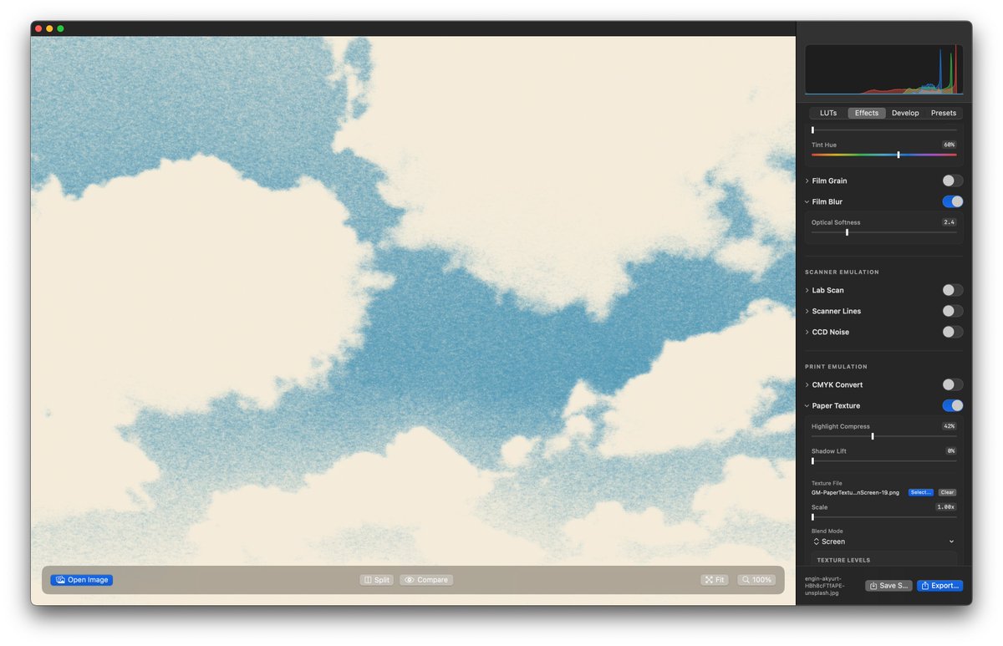Click the Open Image button
This screenshot has width=1003, height=646.
(81, 580)
